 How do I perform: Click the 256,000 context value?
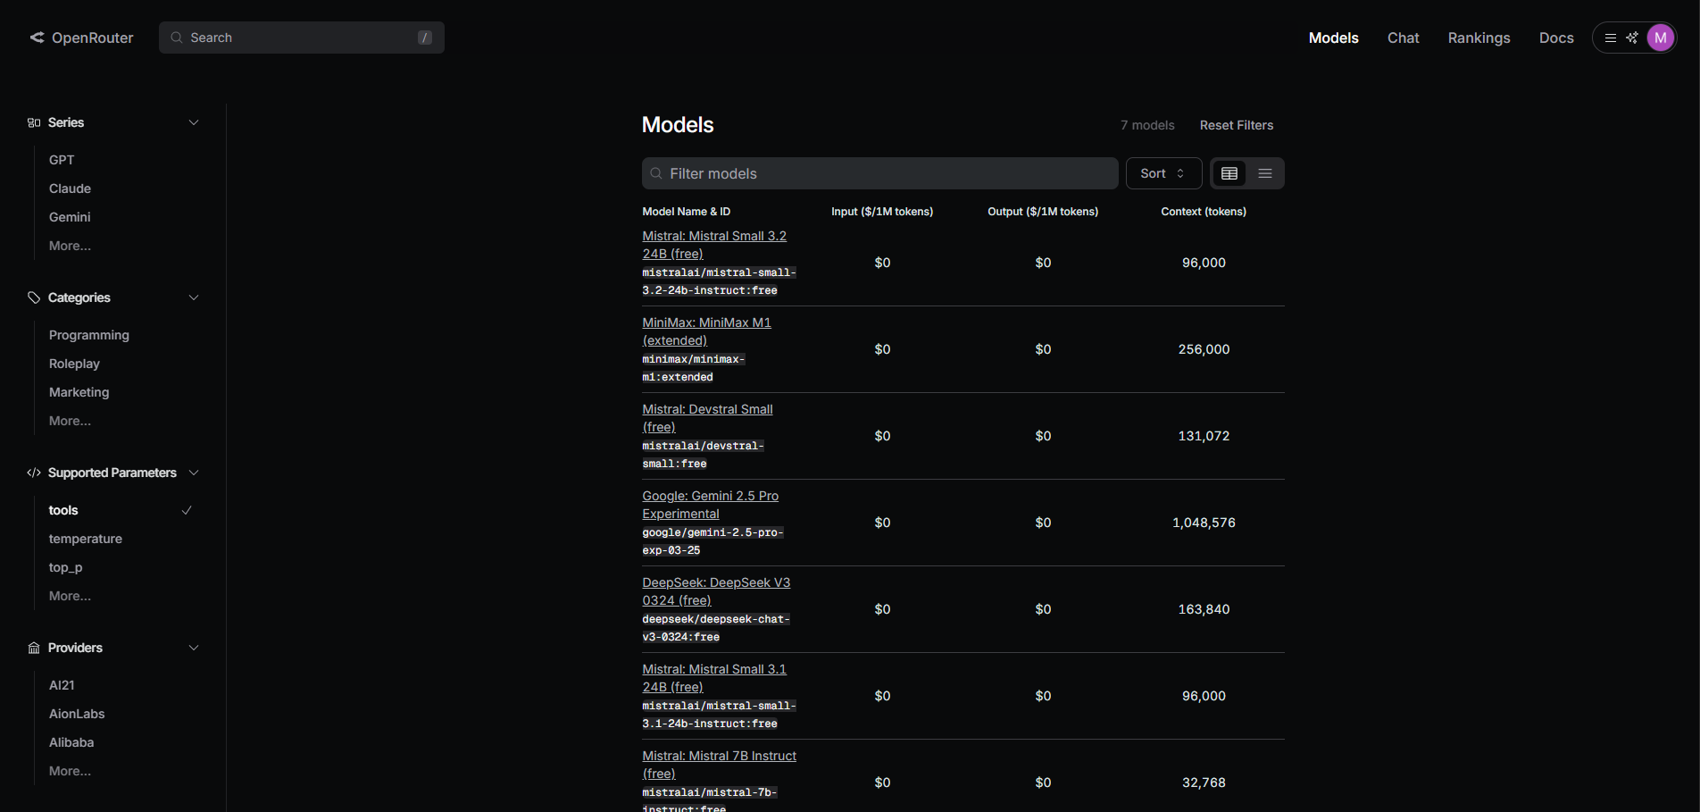pos(1204,349)
